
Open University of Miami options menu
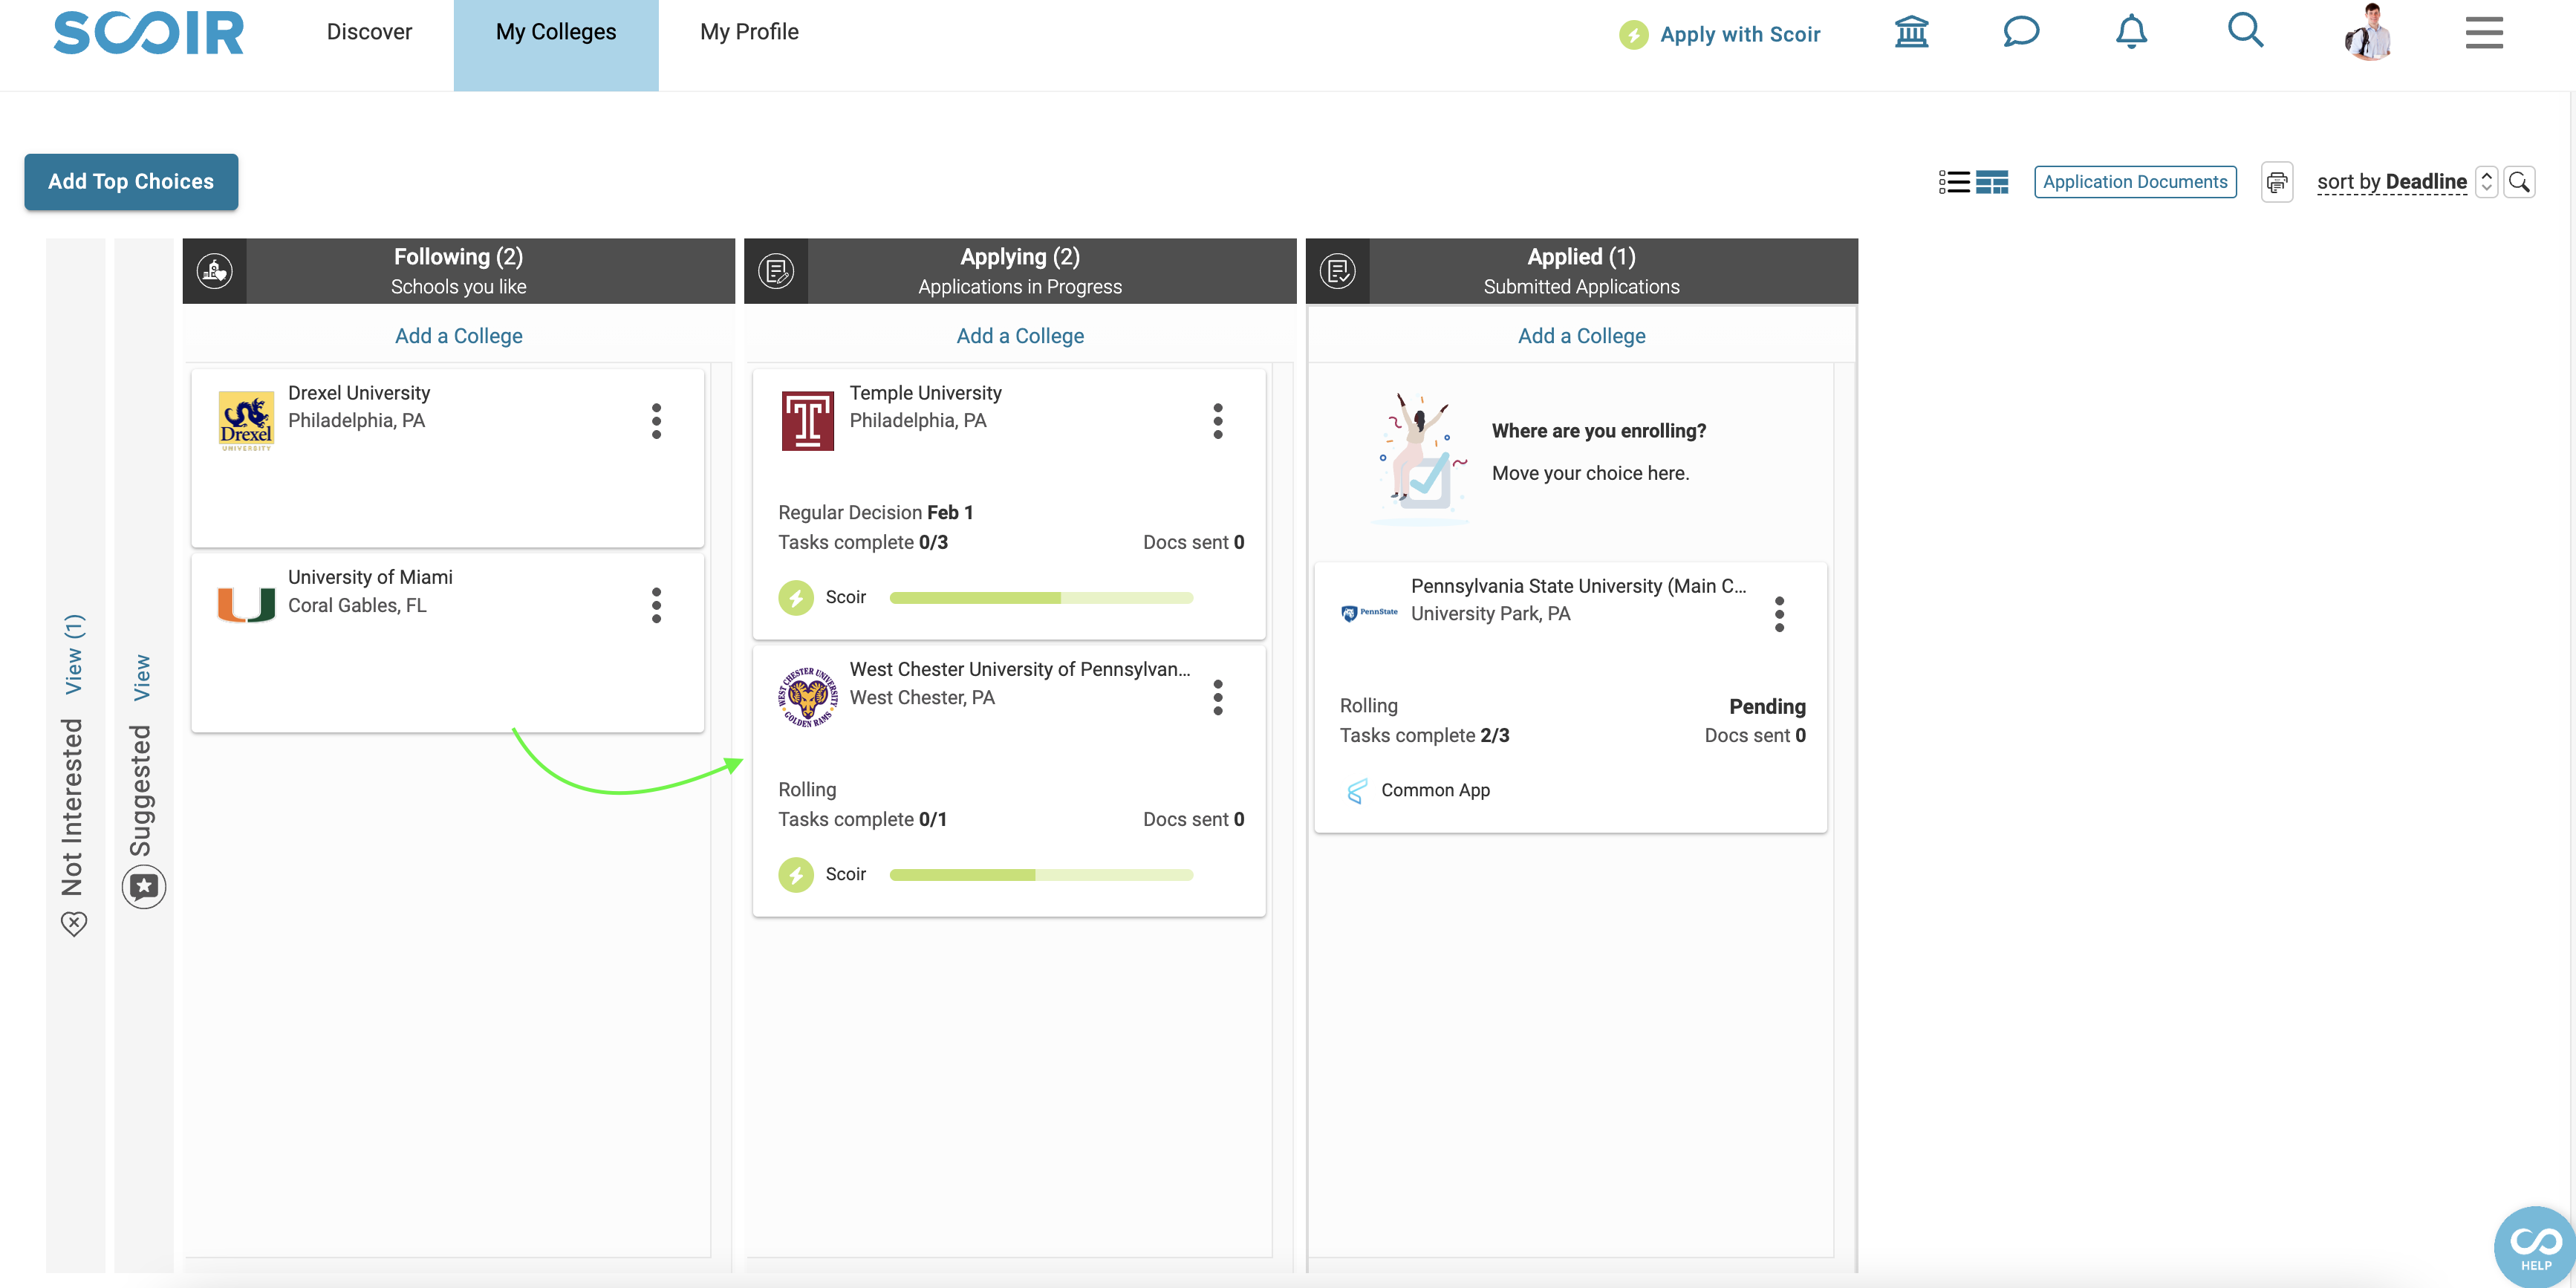point(656,605)
